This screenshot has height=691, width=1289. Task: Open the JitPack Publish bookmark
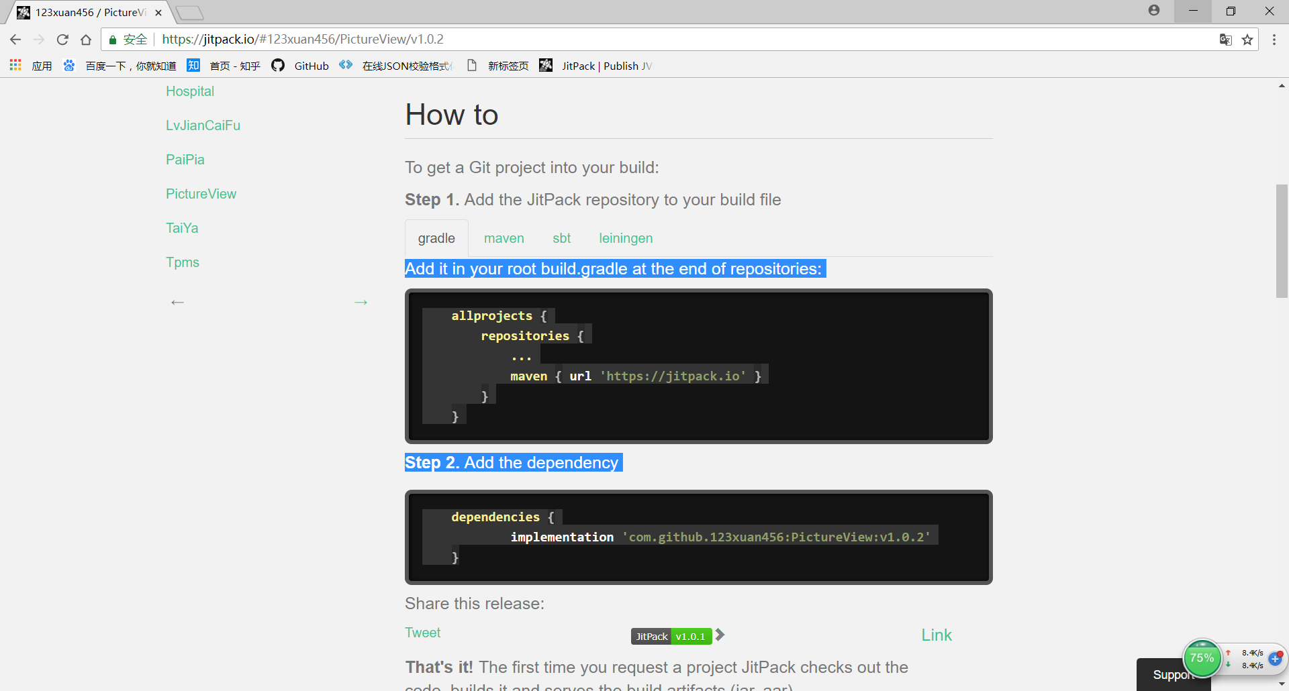[596, 66]
